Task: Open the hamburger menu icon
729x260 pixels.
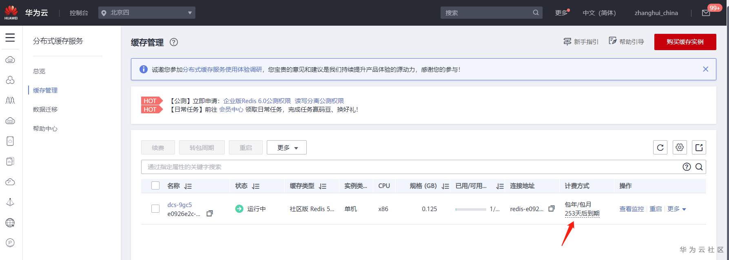Action: [10, 38]
